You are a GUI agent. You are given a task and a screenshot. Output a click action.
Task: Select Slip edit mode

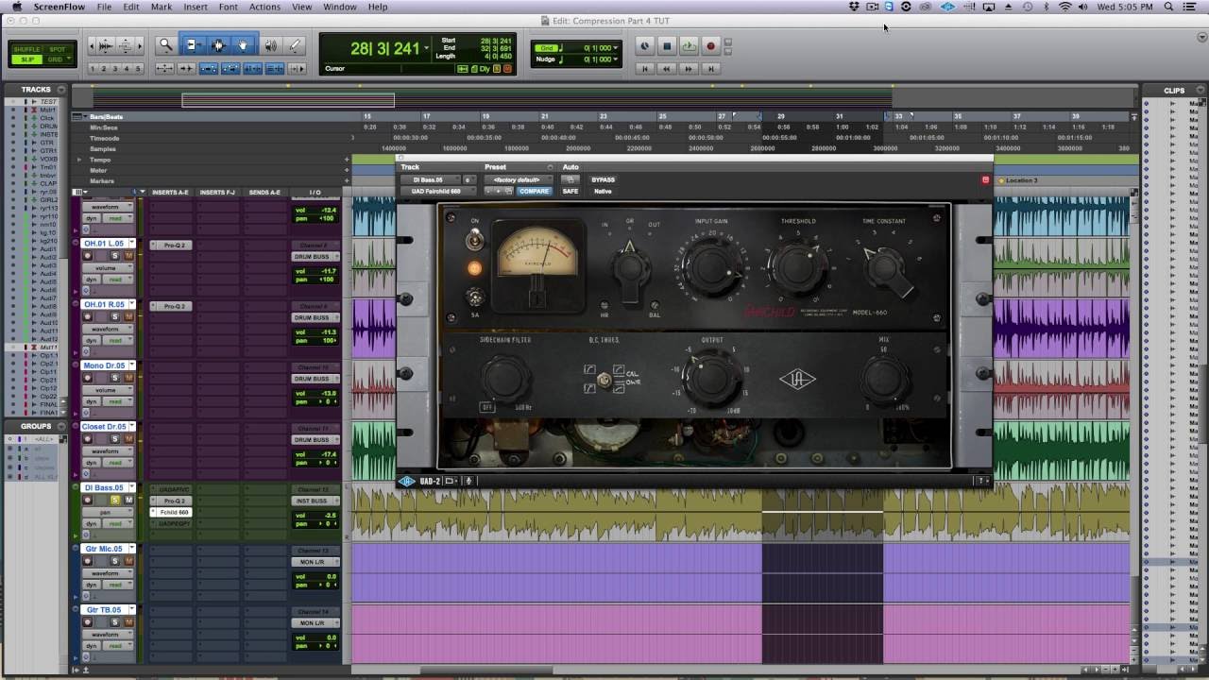pyautogui.click(x=26, y=59)
